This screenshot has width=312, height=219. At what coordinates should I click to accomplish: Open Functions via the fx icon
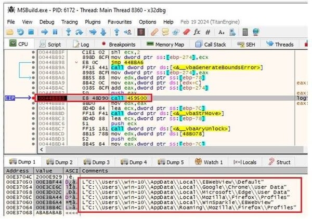(197, 32)
